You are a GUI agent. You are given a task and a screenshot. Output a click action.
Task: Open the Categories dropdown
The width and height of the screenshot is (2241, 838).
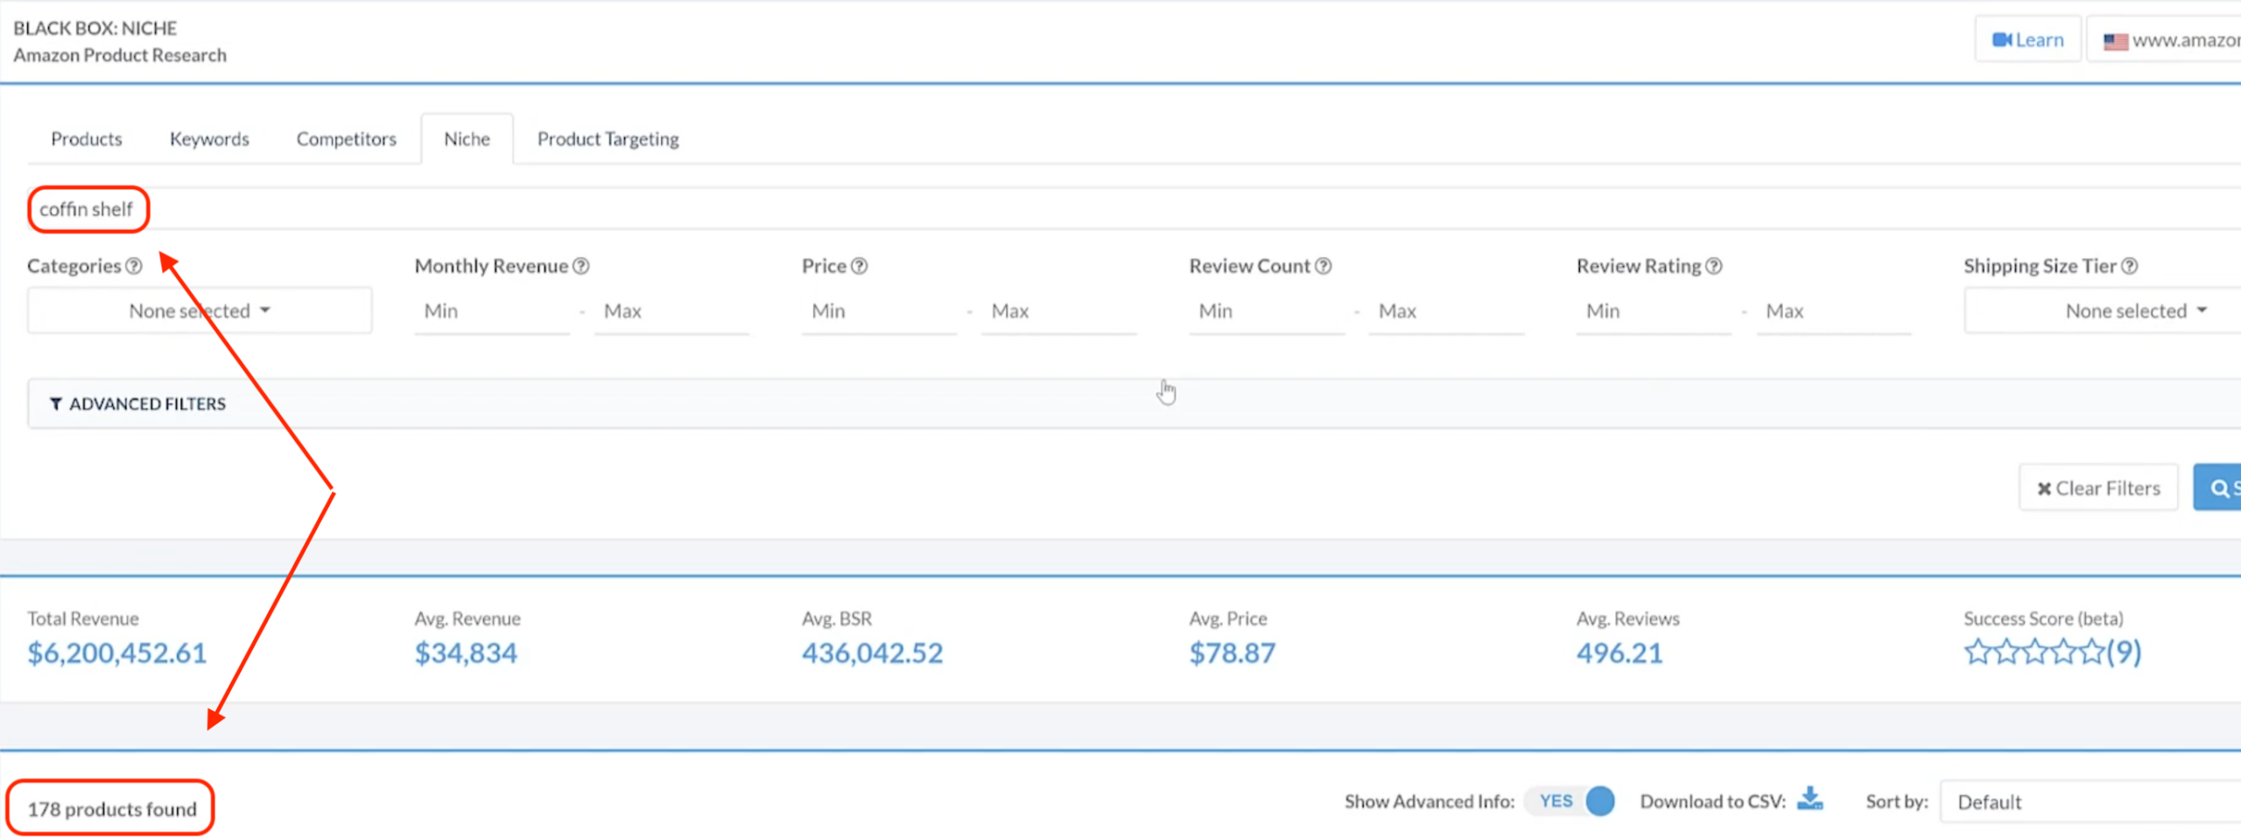click(x=200, y=311)
